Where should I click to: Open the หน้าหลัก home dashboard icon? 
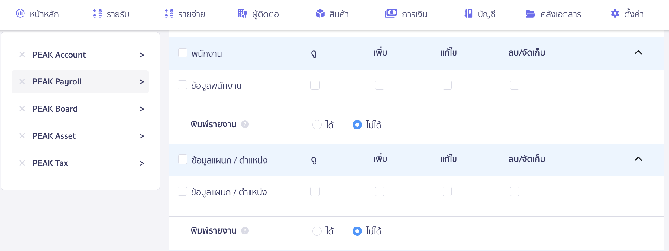(x=20, y=14)
